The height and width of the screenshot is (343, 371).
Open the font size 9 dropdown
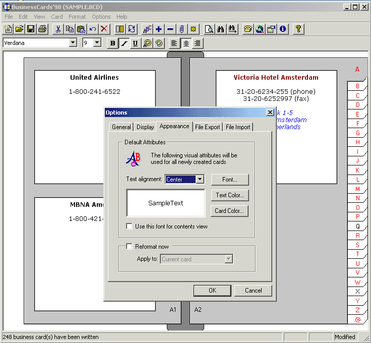97,43
